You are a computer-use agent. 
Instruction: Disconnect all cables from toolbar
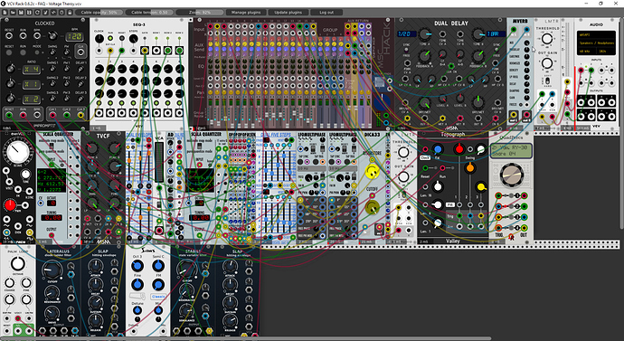45,13
